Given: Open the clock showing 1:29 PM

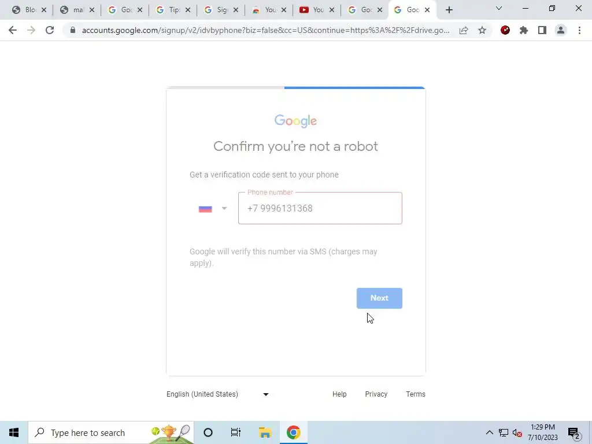Looking at the screenshot, I should (542, 432).
